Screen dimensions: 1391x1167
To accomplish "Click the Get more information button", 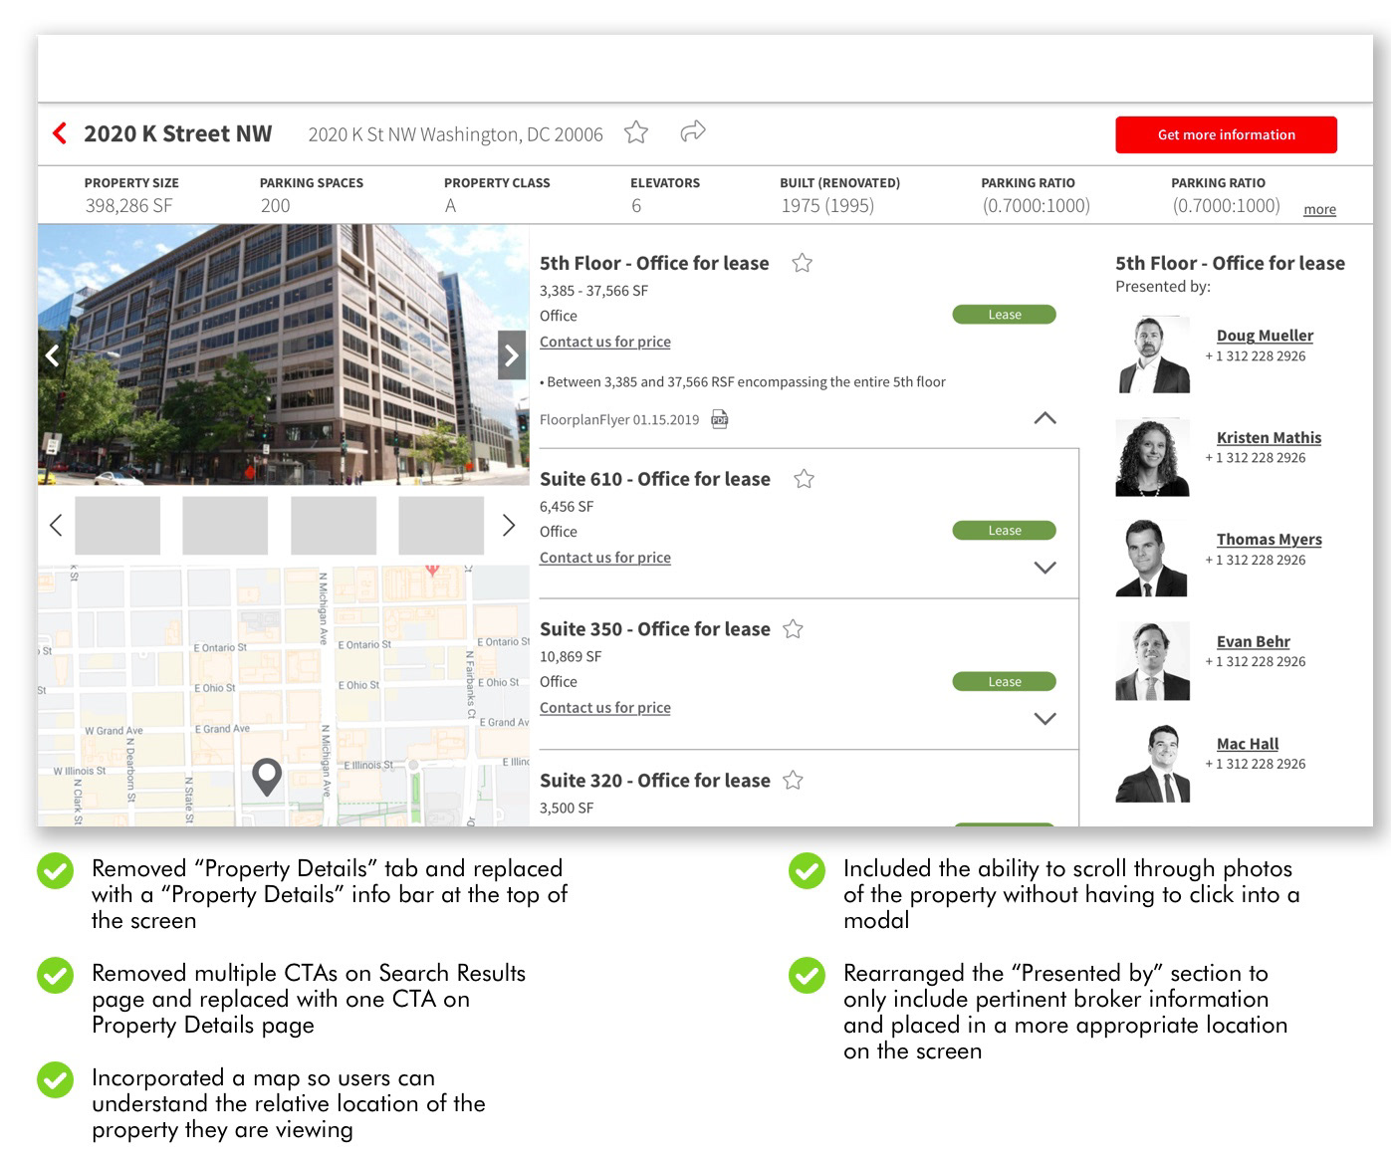I will [x=1226, y=134].
